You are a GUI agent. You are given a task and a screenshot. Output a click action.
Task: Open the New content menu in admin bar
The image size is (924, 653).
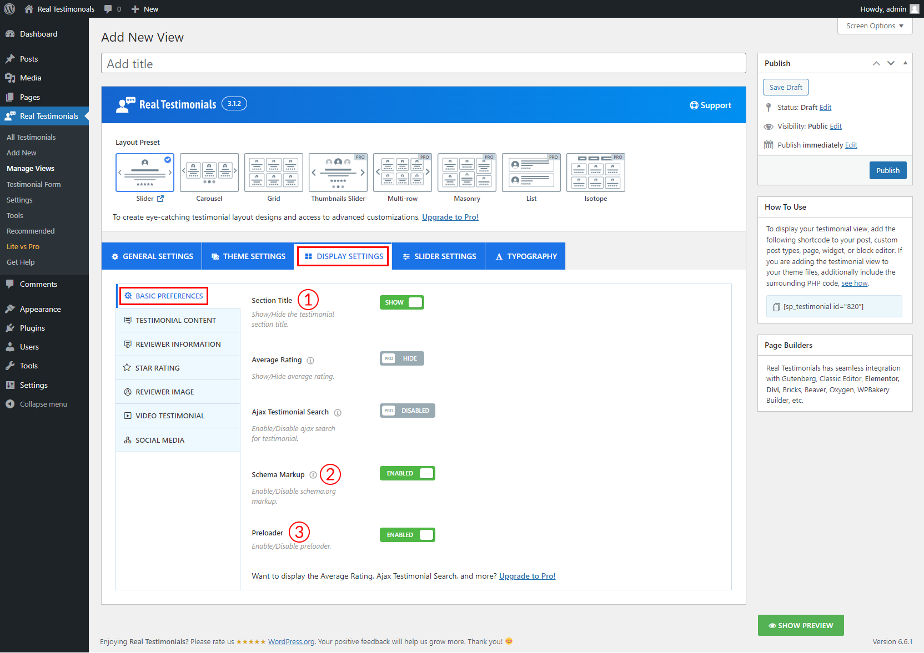pos(145,9)
